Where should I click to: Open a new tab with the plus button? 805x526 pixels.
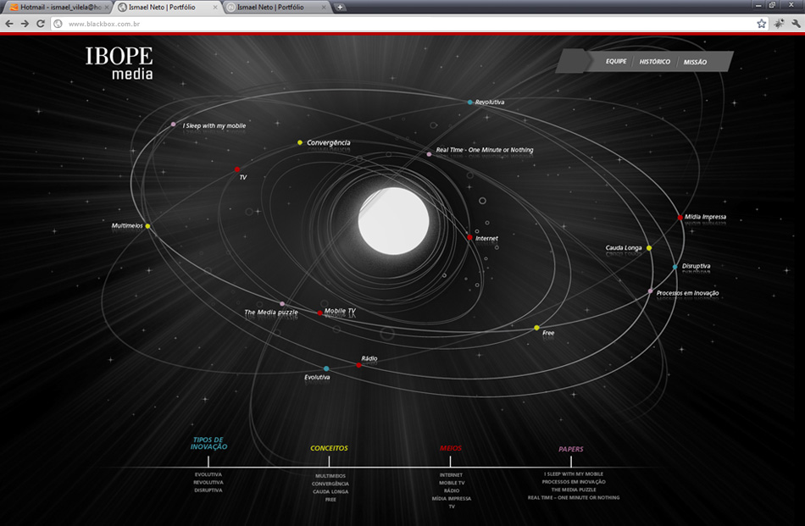(339, 7)
